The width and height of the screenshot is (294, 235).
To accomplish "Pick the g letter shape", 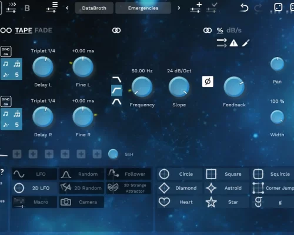I will click(273, 202).
